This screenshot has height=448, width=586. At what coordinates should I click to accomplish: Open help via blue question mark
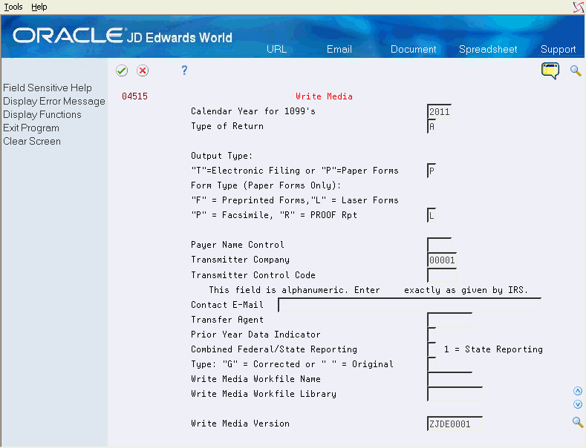tap(184, 70)
